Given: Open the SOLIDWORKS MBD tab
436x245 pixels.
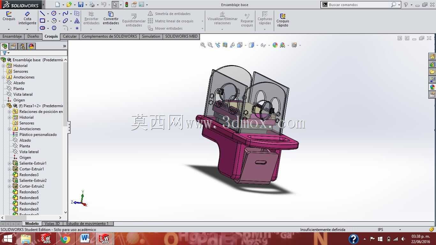Looking at the screenshot, I should coord(181,36).
